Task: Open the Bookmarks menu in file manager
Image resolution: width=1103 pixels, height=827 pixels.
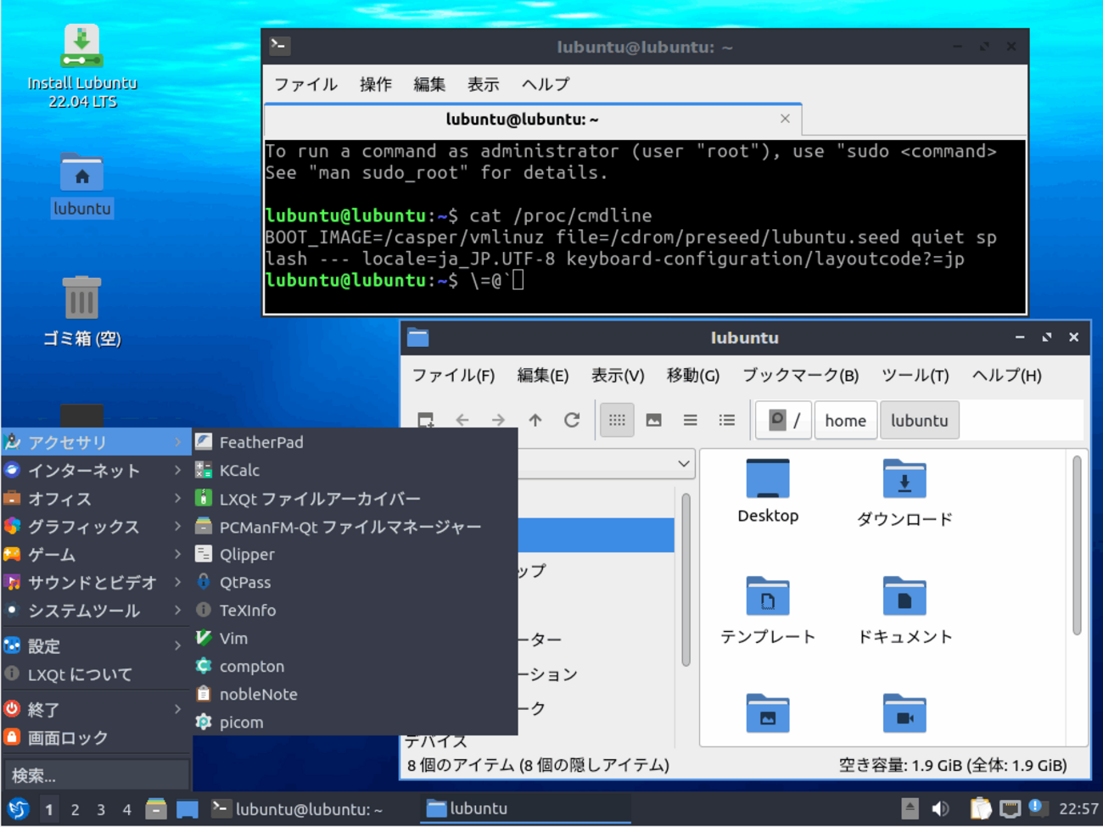Action: click(x=800, y=375)
